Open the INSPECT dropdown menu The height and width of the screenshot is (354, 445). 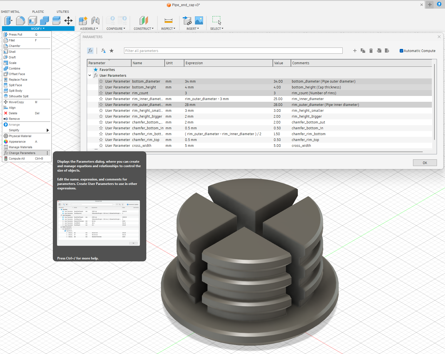click(x=168, y=29)
